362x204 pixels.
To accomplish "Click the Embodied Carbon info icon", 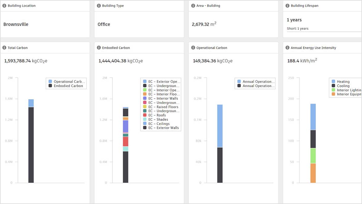I will click(99, 48).
